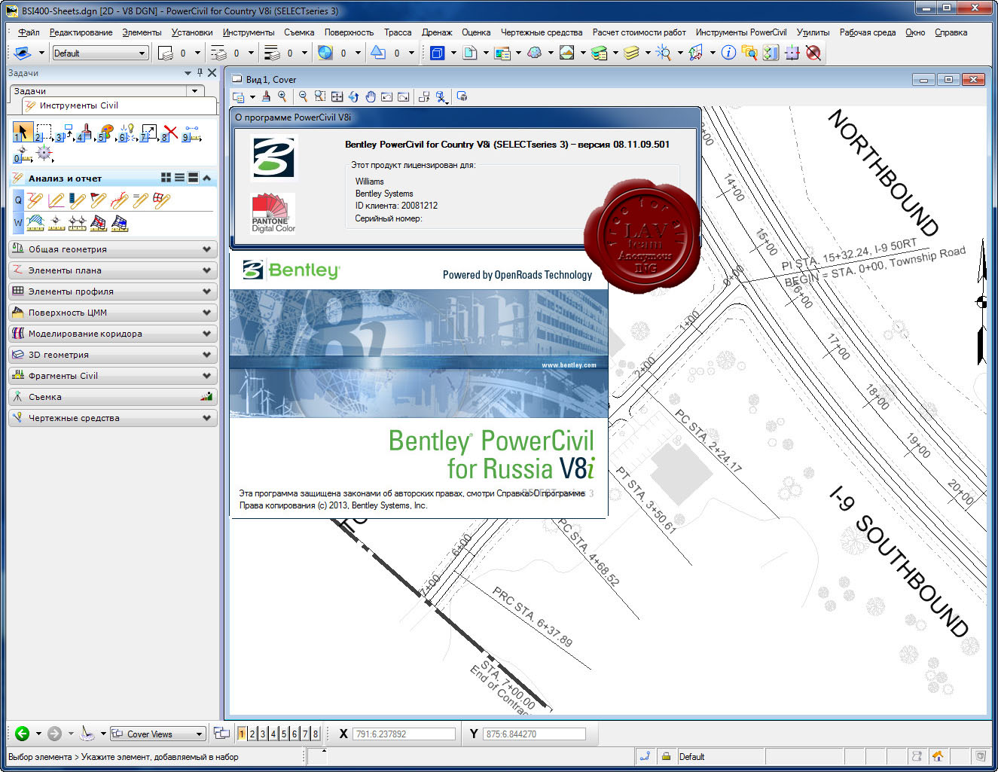The image size is (998, 772).
Task: Switch task panel to panel layout
Action: click(x=193, y=178)
